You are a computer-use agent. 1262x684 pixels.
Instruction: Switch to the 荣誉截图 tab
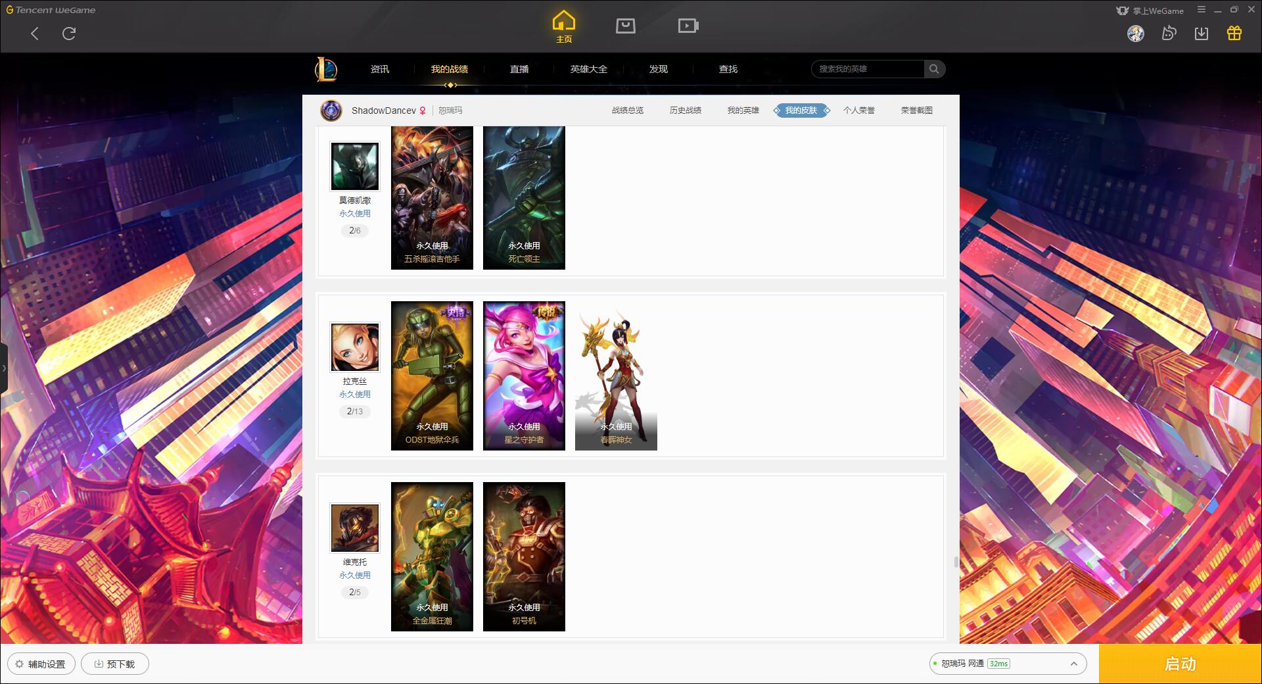[917, 110]
